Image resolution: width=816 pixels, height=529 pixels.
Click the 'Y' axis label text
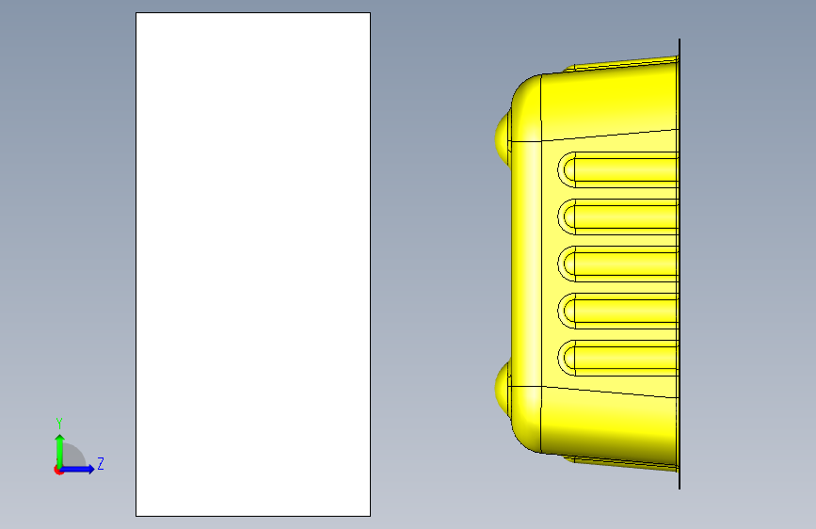[x=59, y=424]
